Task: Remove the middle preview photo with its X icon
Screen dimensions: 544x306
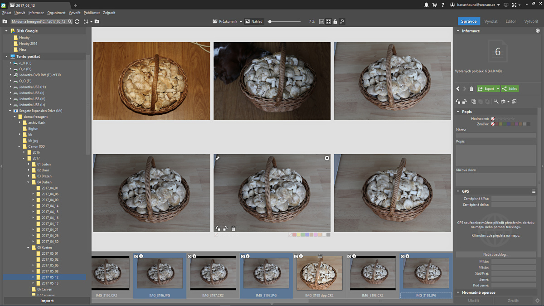Action: 327,158
